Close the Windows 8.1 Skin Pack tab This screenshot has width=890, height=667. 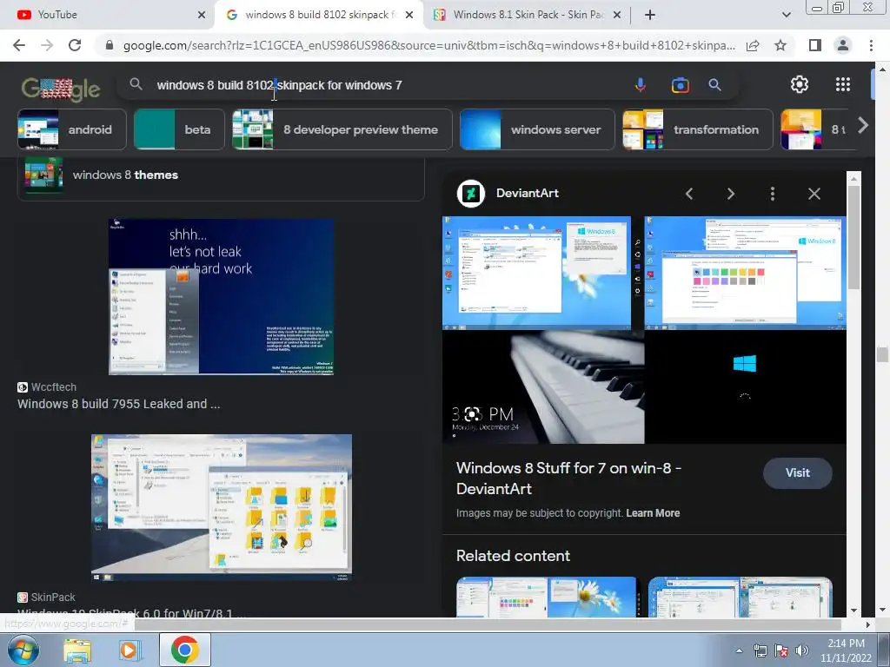tap(617, 15)
